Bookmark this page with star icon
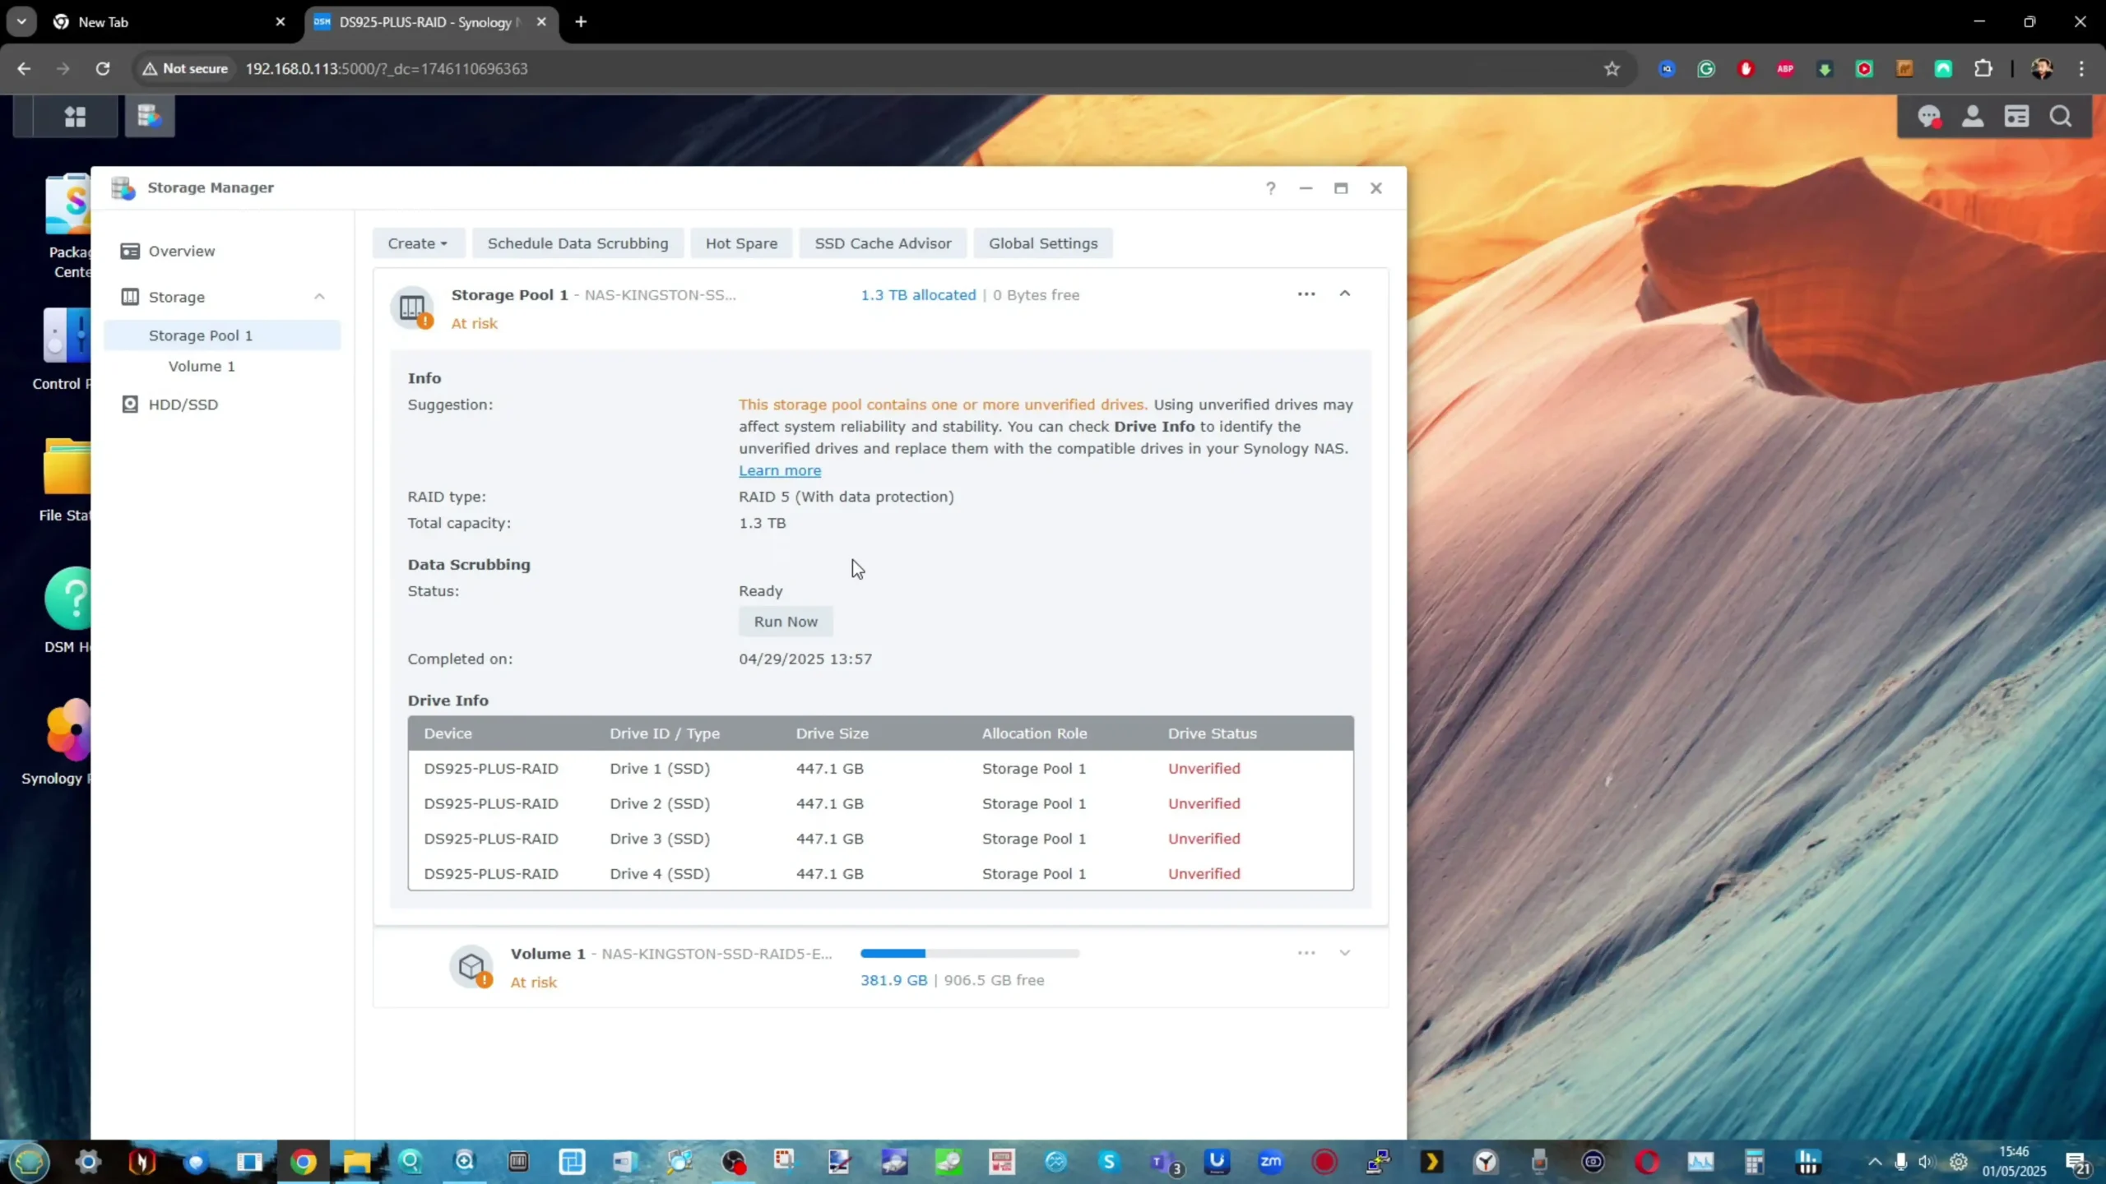This screenshot has width=2106, height=1184. click(1612, 69)
